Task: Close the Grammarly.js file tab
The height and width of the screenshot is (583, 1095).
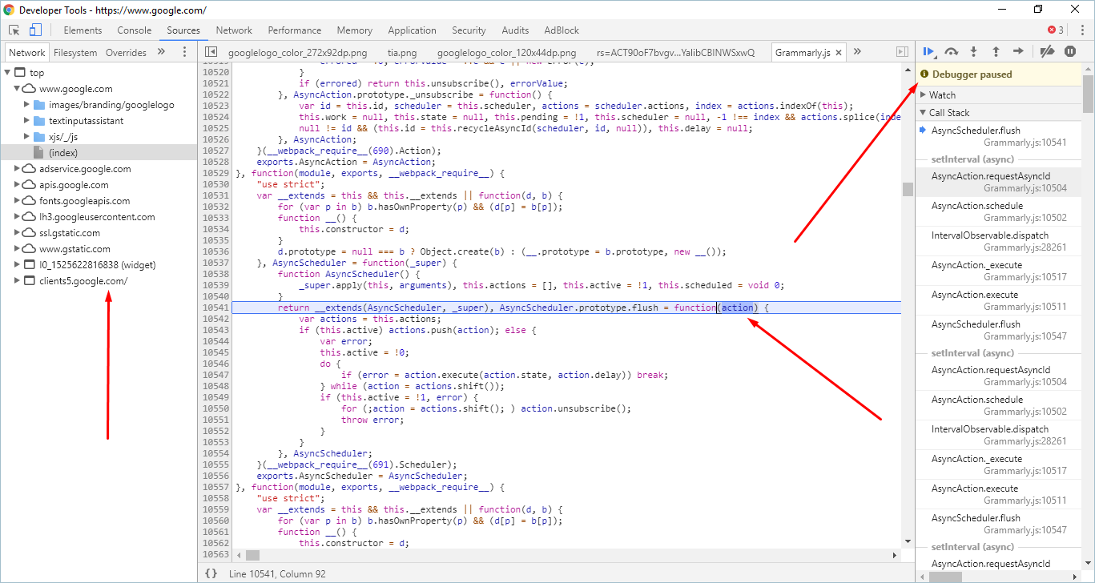Action: (x=839, y=53)
